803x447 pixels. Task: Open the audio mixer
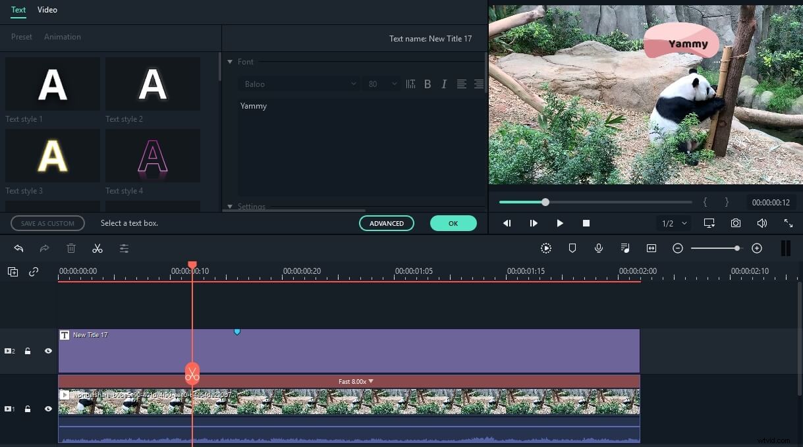[625, 248]
